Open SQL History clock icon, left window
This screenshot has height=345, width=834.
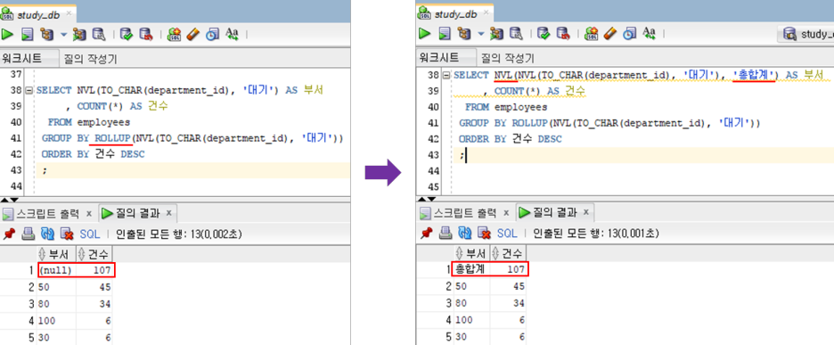point(212,35)
